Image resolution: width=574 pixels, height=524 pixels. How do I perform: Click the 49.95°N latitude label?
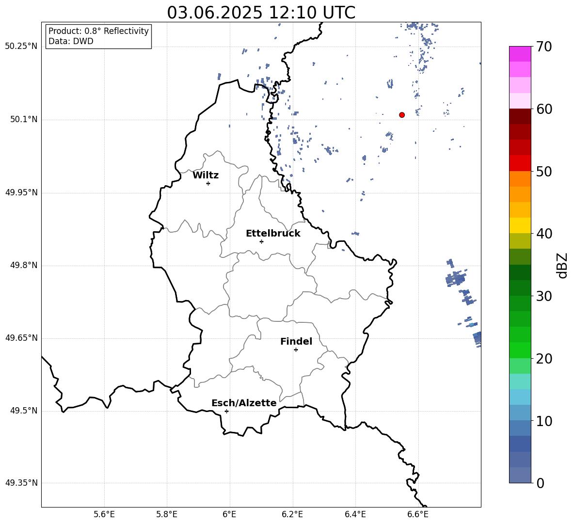pyautogui.click(x=21, y=192)
